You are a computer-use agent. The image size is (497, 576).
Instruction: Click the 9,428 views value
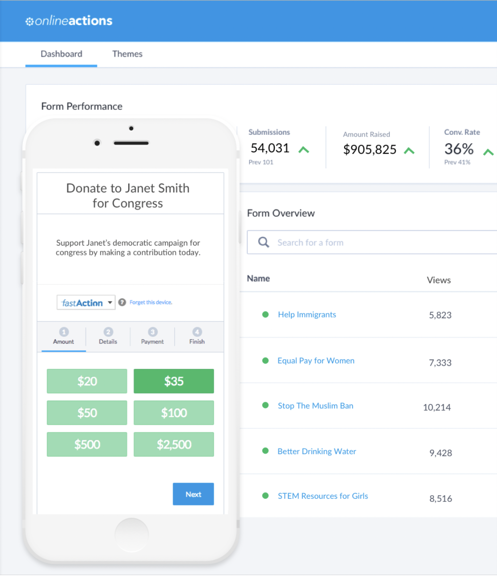(x=441, y=453)
